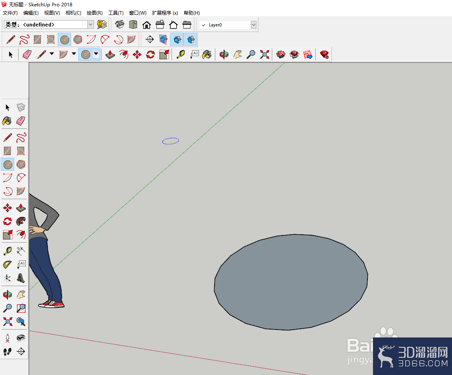The width and height of the screenshot is (452, 375).
Task: Switch to Front view
Action: pyautogui.click(x=147, y=25)
